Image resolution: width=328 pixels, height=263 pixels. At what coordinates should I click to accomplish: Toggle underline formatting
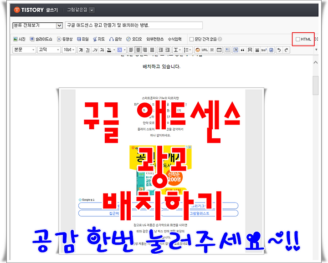(88, 50)
